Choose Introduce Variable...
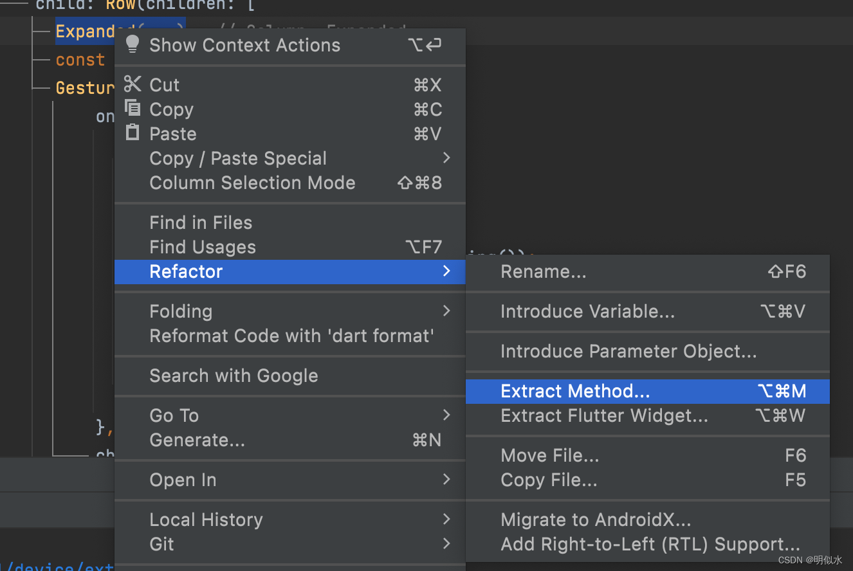The width and height of the screenshot is (853, 571). [x=648, y=311]
